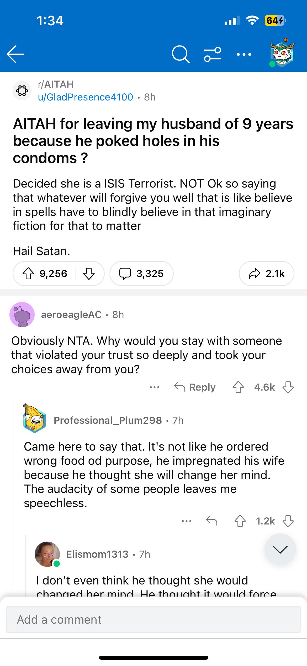The image size is (307, 666).
Task: Upvote Professional_Plum298's comment
Action: 240,521
